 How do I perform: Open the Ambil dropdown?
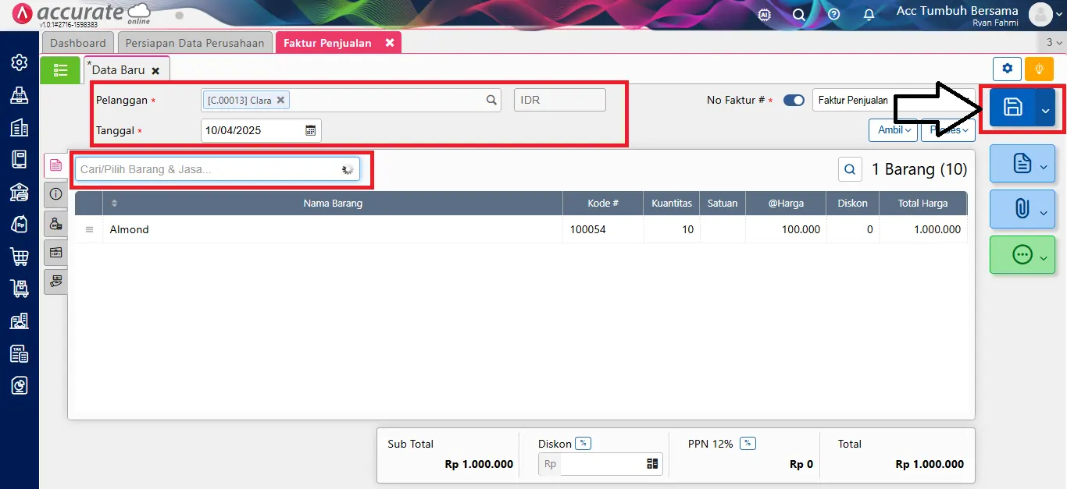pos(894,130)
